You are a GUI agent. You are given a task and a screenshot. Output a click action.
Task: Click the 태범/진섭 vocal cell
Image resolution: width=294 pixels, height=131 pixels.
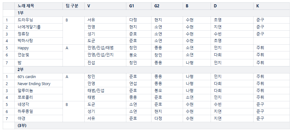click(96, 91)
